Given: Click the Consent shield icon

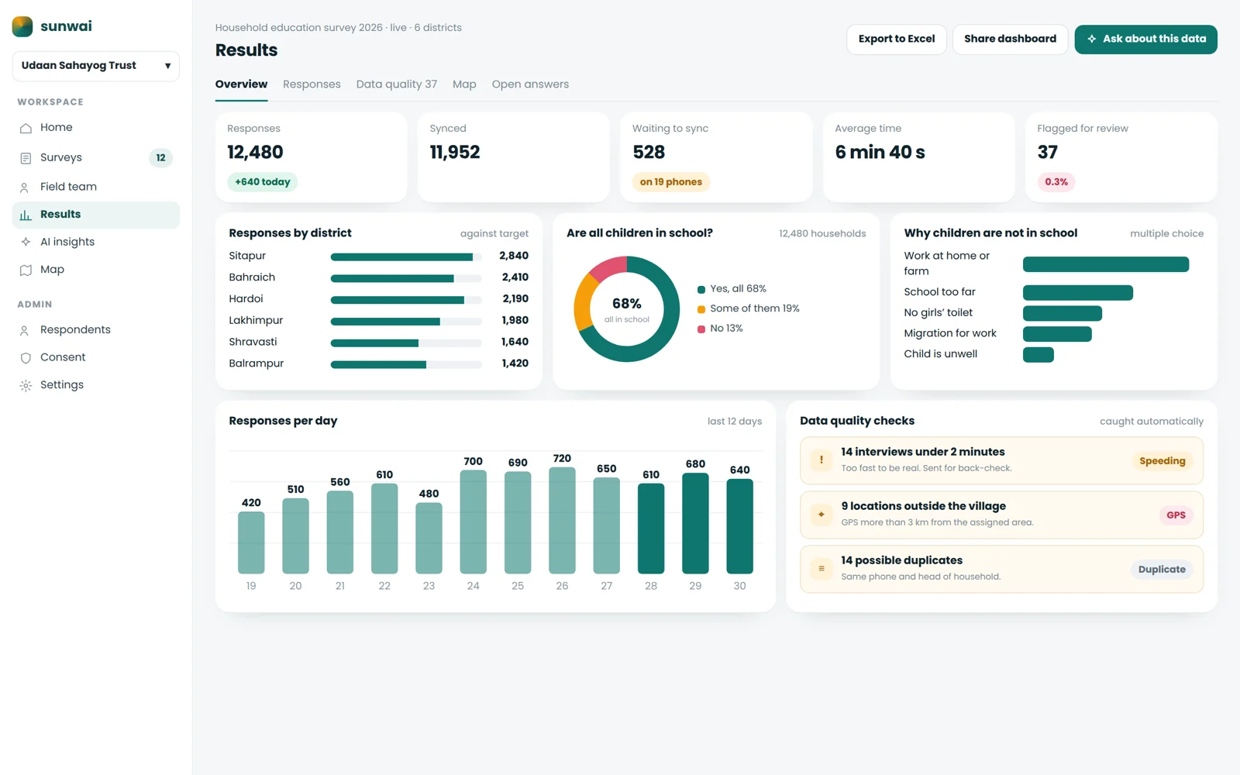Looking at the screenshot, I should [x=26, y=358].
